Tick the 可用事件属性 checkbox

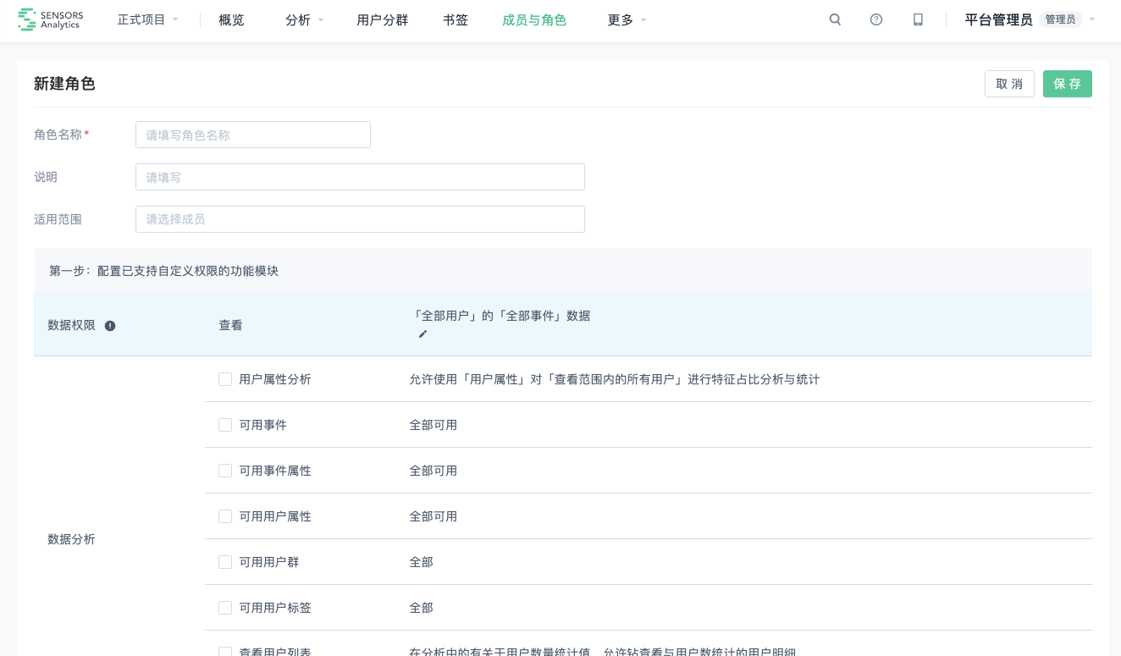tap(225, 471)
